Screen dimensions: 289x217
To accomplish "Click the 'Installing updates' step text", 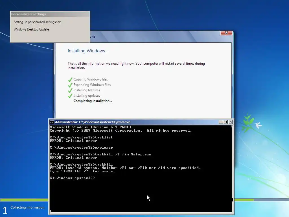I will [87, 96].
